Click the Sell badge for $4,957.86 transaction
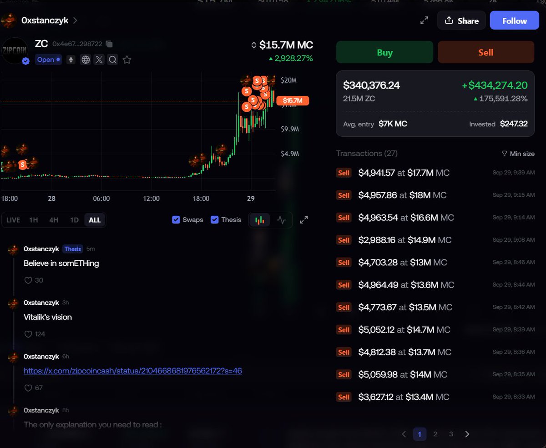 tap(344, 195)
